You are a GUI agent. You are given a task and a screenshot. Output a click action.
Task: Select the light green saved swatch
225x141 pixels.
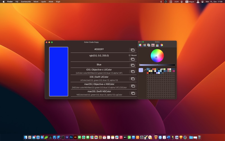[165, 69]
